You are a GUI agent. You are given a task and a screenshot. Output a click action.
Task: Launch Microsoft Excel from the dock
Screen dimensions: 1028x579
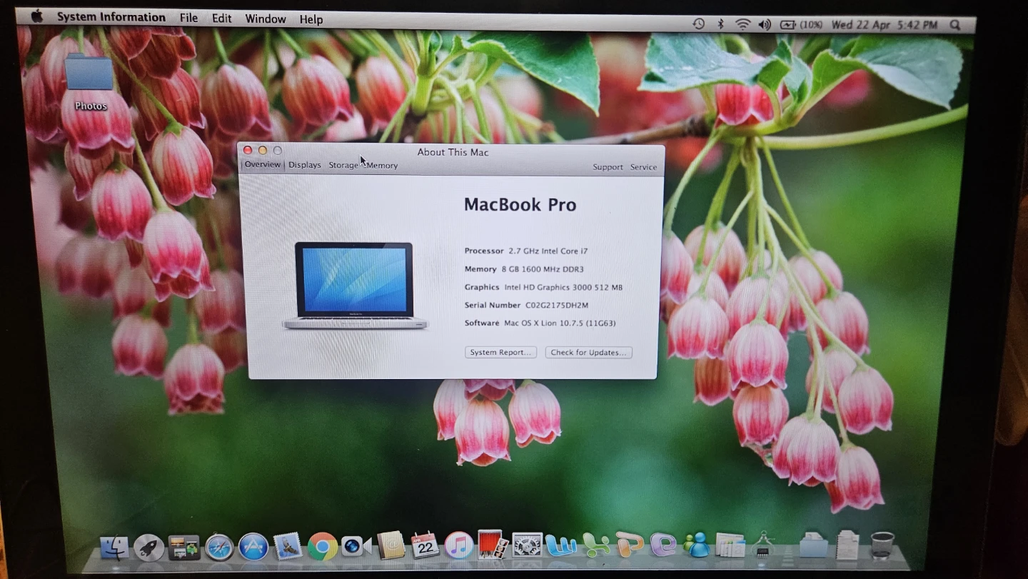coord(596,546)
